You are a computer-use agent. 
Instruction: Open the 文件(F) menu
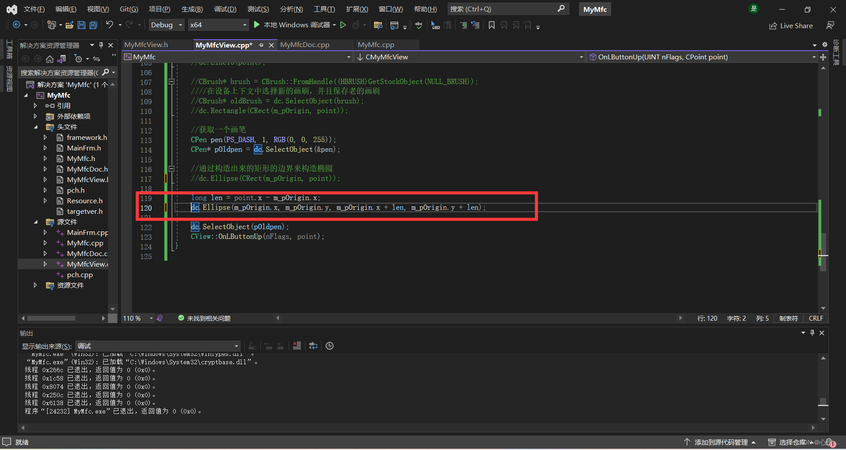[x=34, y=9]
